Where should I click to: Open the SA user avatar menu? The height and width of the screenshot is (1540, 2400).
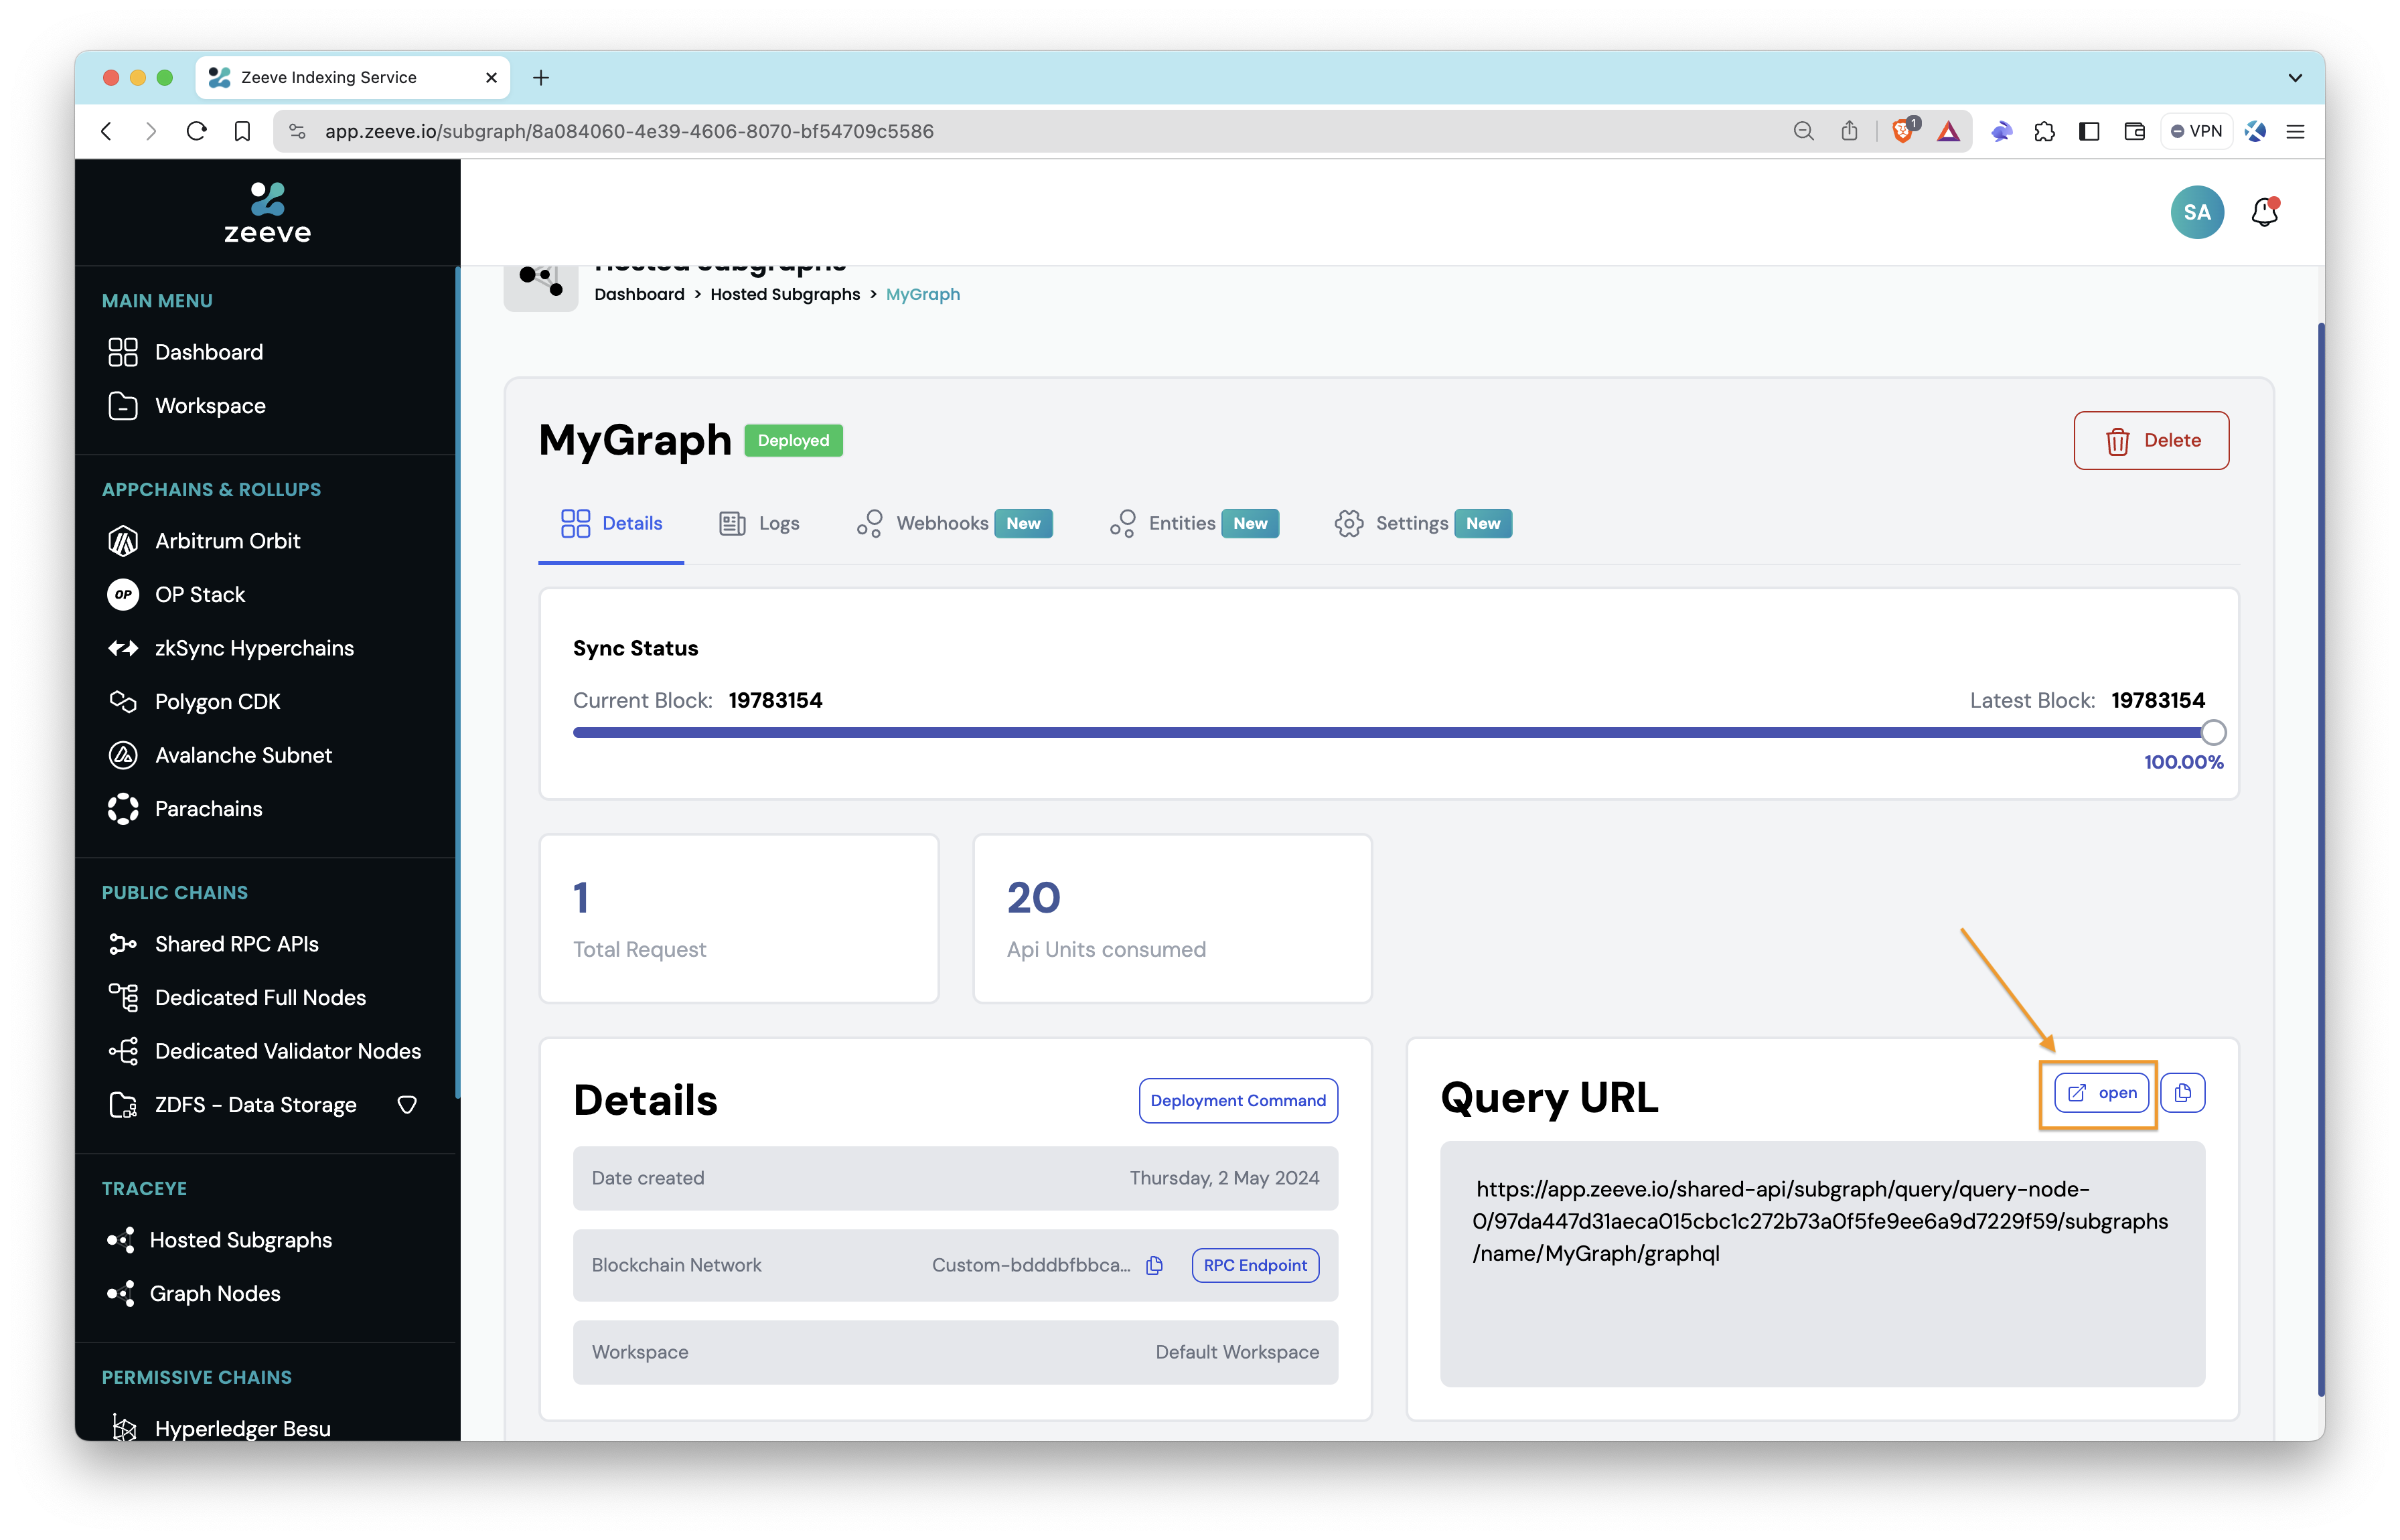[2197, 212]
